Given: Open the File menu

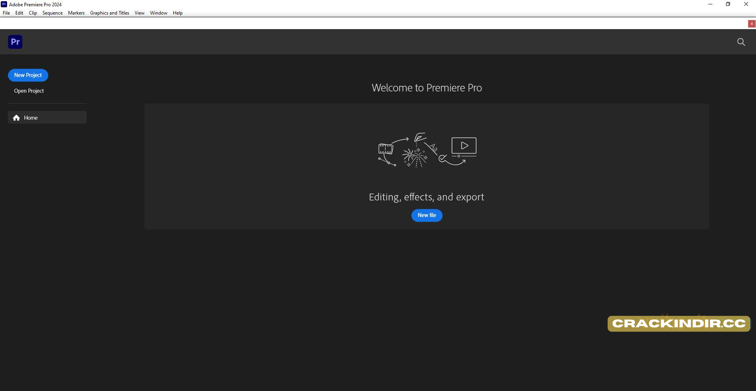Looking at the screenshot, I should pyautogui.click(x=6, y=13).
